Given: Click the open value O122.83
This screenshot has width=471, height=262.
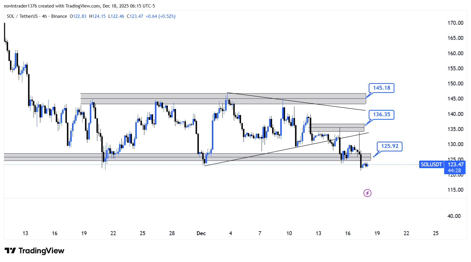Looking at the screenshot, I should coord(78,16).
